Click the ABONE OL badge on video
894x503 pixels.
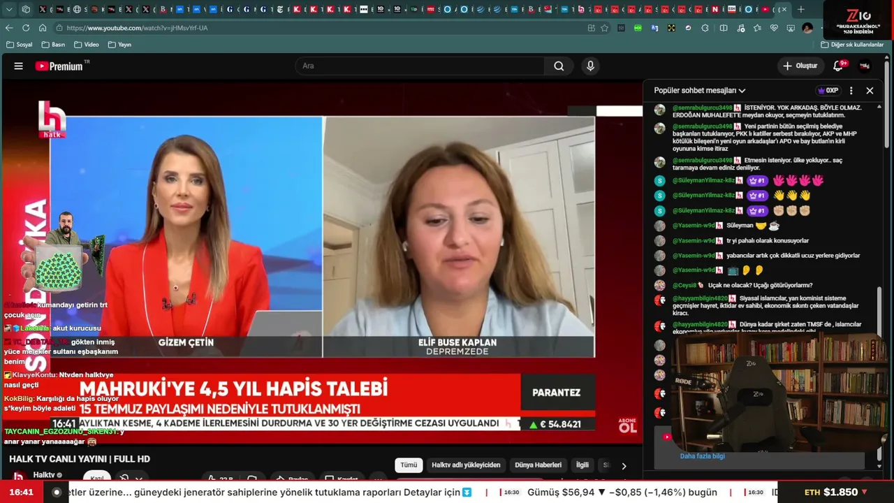(628, 425)
